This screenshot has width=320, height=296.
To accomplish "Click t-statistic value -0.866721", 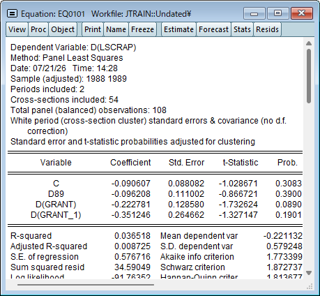I will (x=238, y=194).
